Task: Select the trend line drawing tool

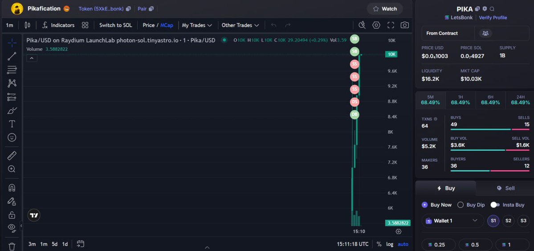Action: point(12,56)
